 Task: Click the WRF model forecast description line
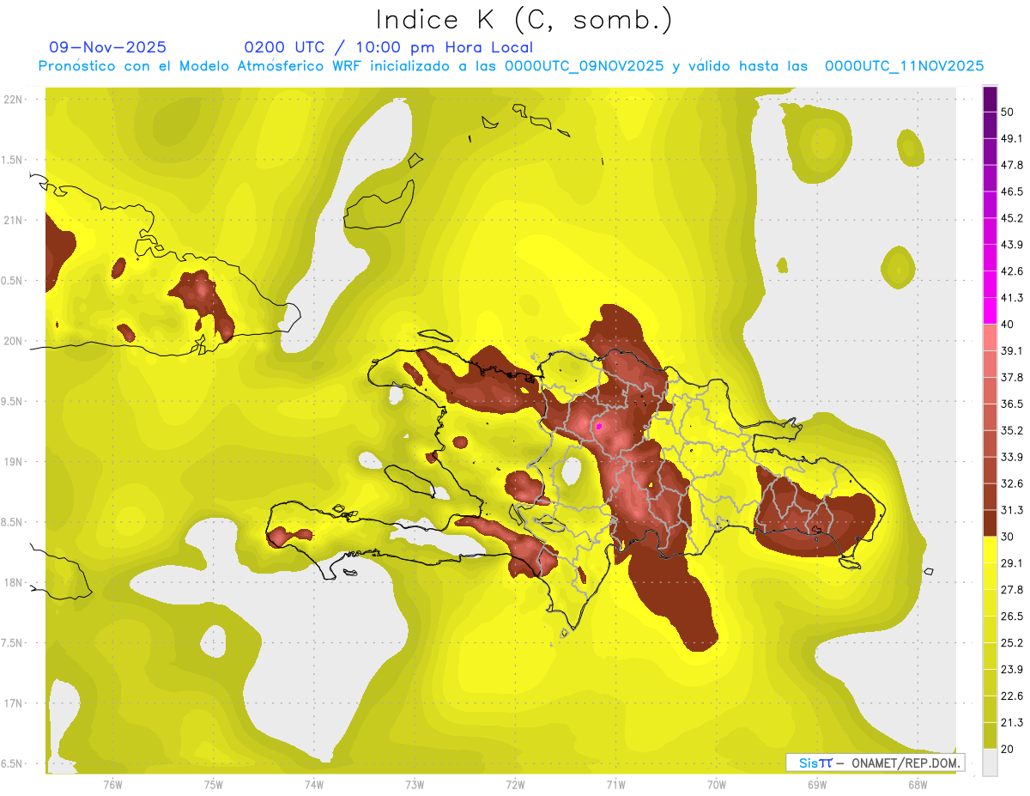(511, 66)
